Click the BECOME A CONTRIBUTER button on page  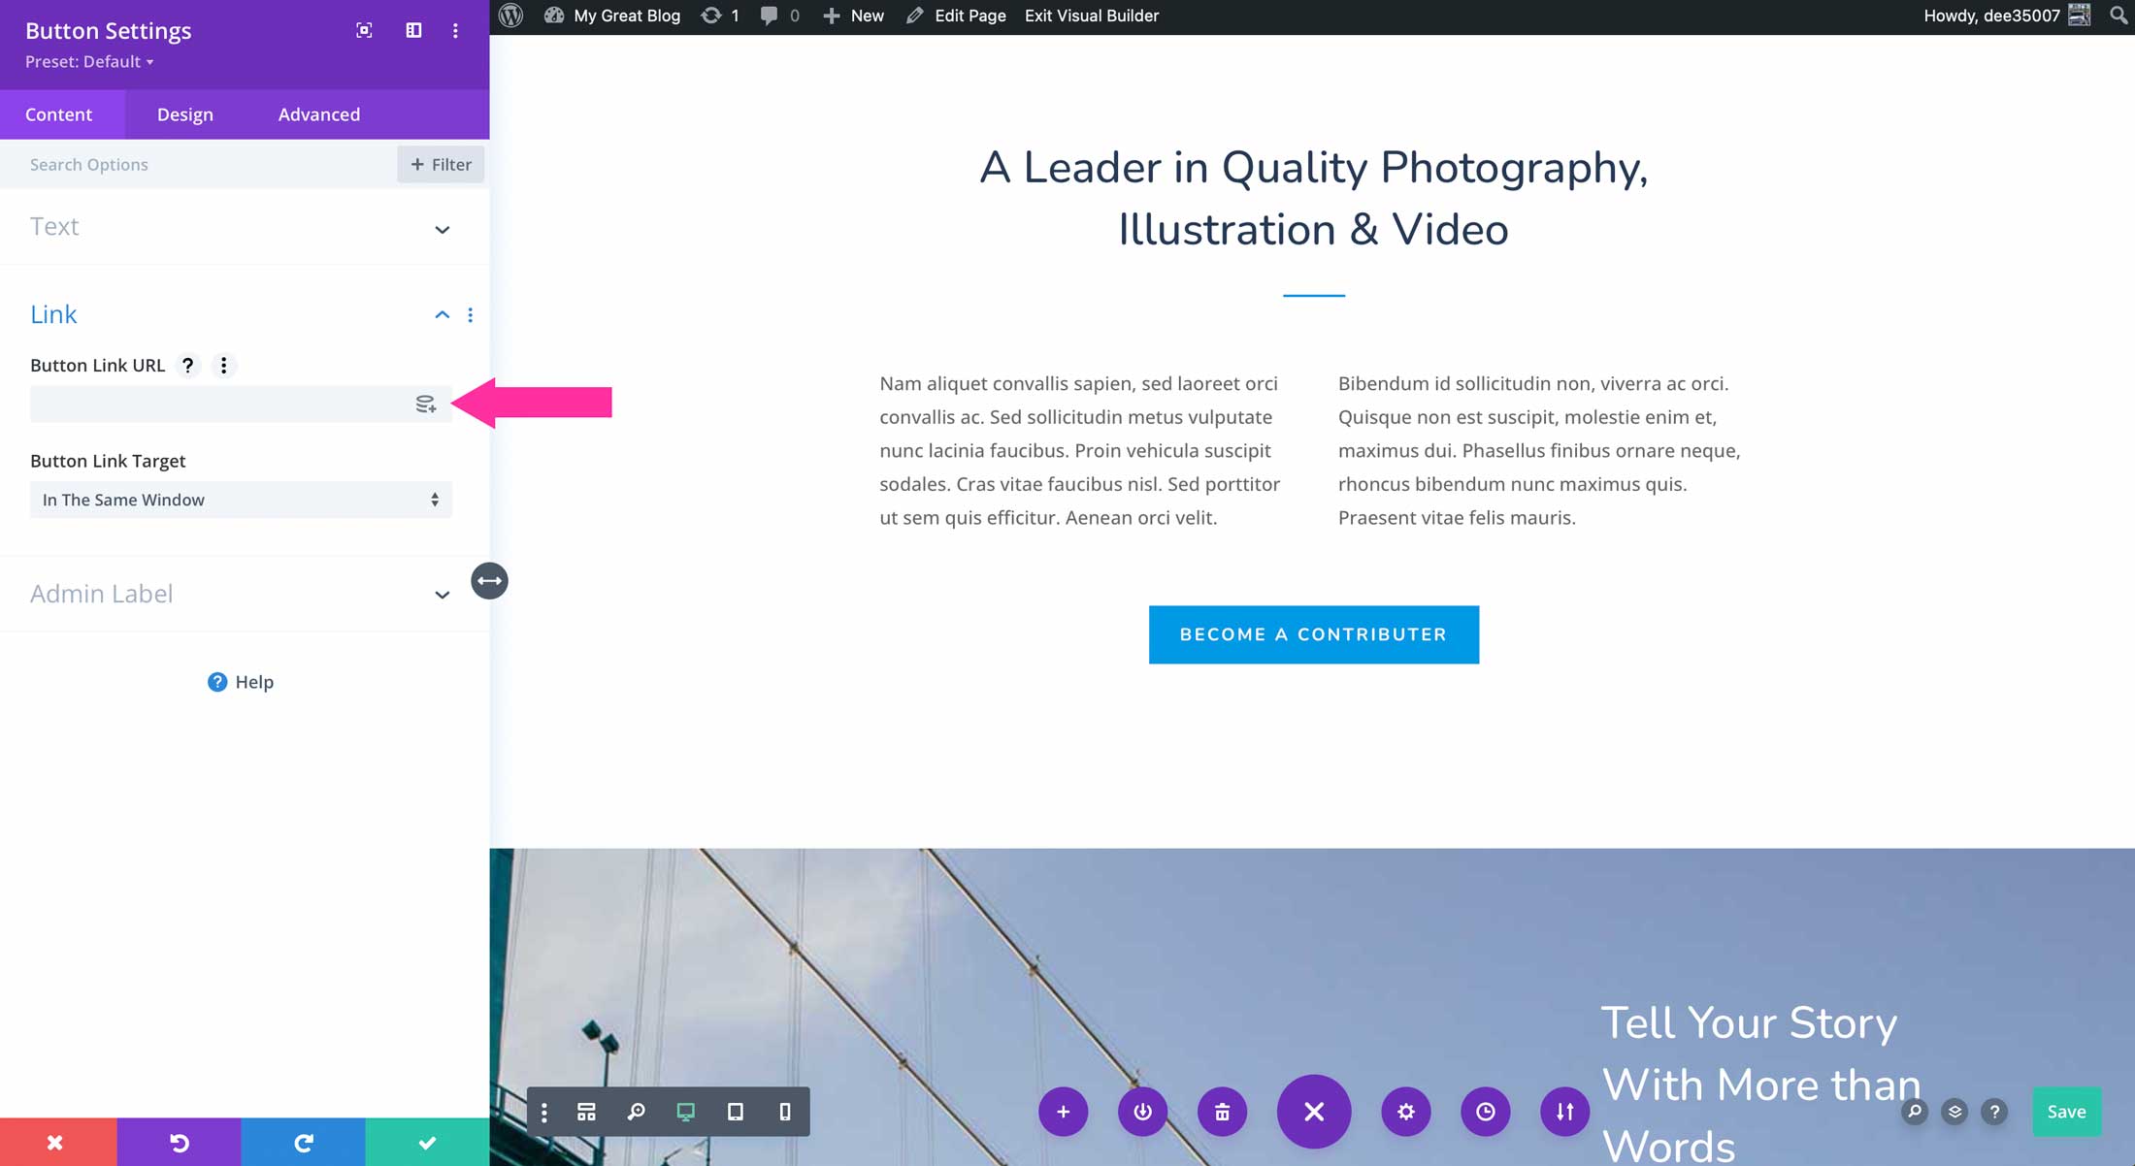click(1314, 633)
